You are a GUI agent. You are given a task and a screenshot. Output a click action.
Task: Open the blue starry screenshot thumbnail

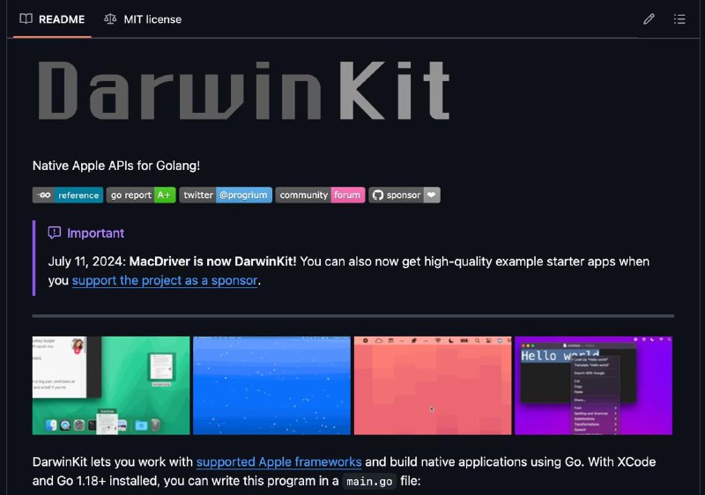coord(271,386)
